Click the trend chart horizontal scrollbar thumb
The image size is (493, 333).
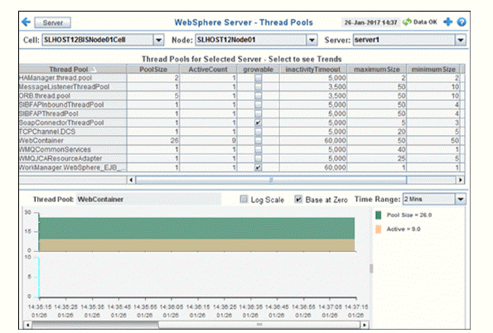coord(259,325)
